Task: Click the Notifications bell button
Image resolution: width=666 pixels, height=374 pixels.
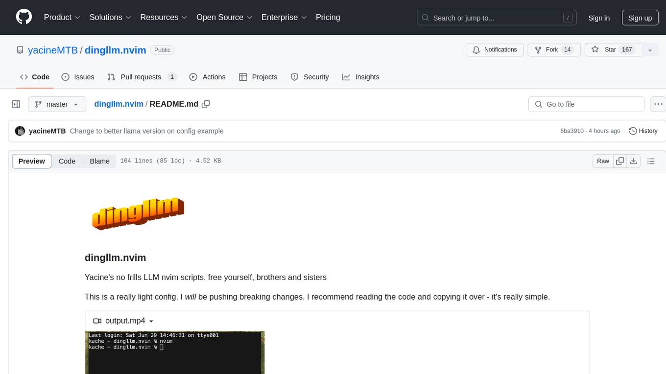Action: [495, 49]
